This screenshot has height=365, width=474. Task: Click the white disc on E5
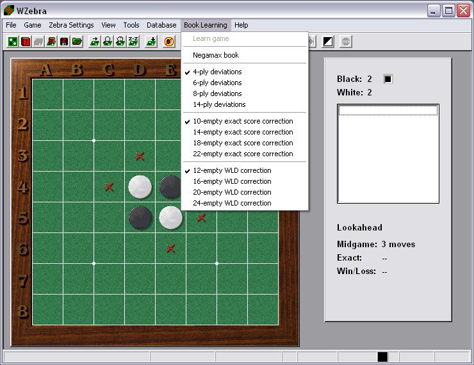[x=171, y=218]
